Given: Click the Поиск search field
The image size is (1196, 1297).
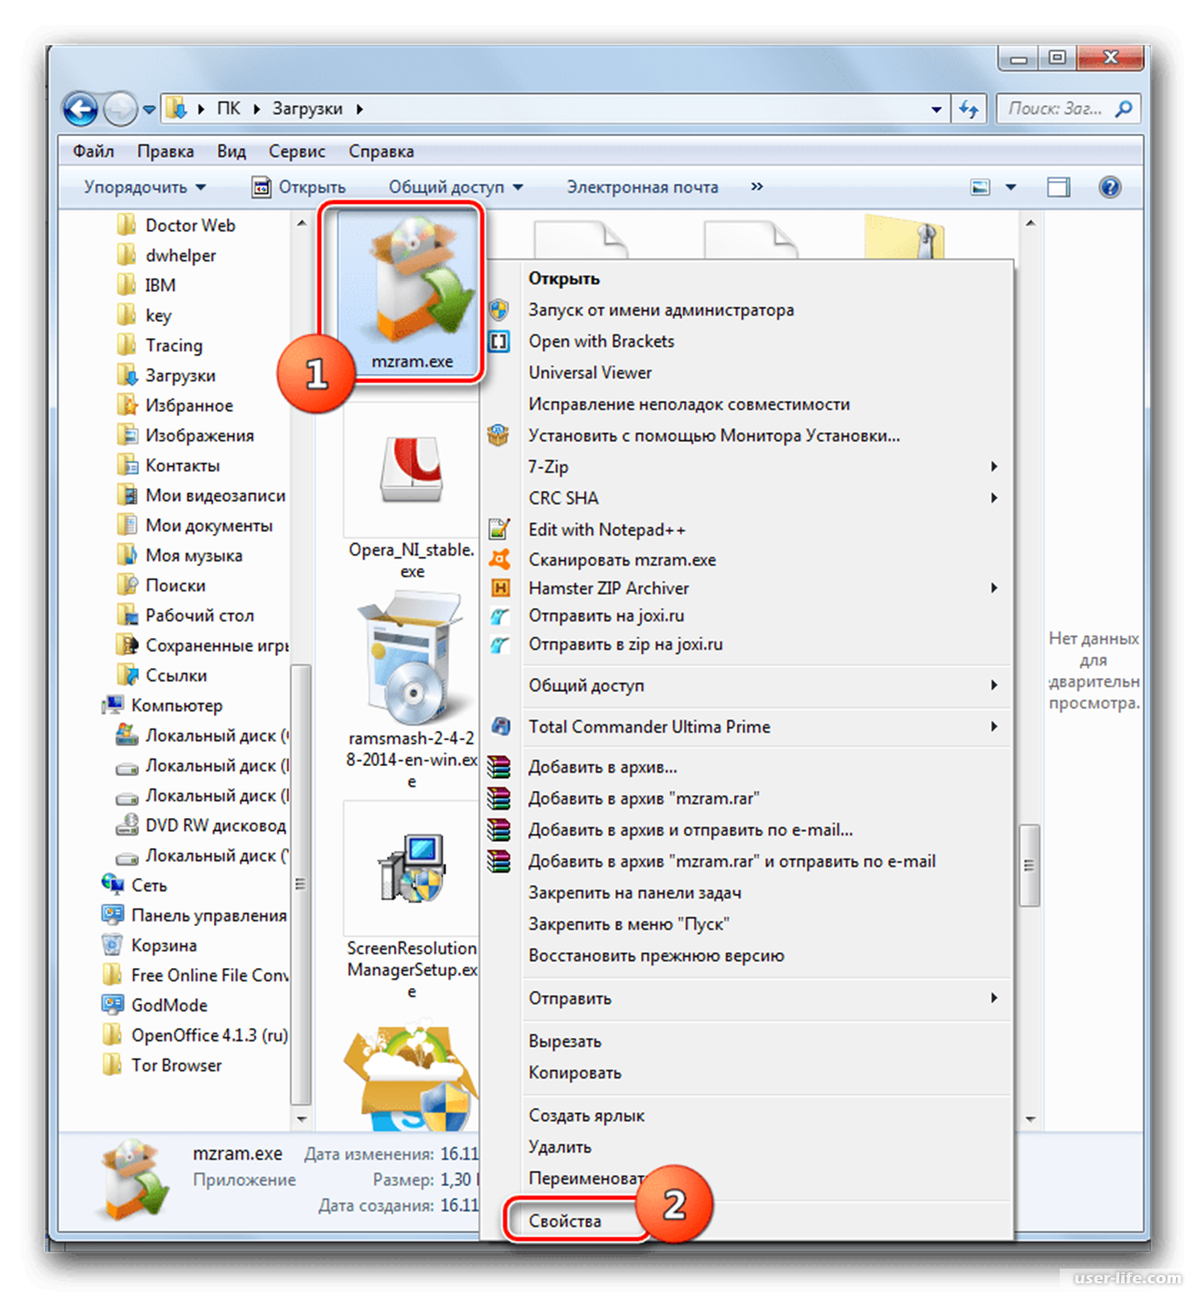Looking at the screenshot, I should pyautogui.click(x=1056, y=109).
